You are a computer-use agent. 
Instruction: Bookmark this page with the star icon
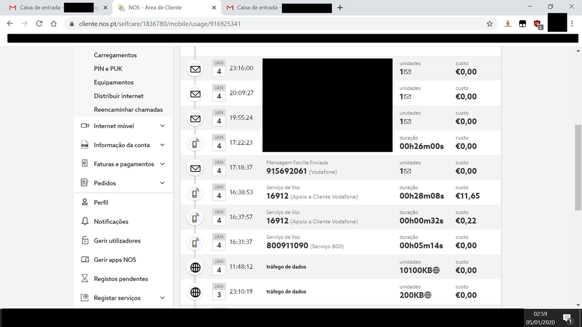click(x=489, y=24)
